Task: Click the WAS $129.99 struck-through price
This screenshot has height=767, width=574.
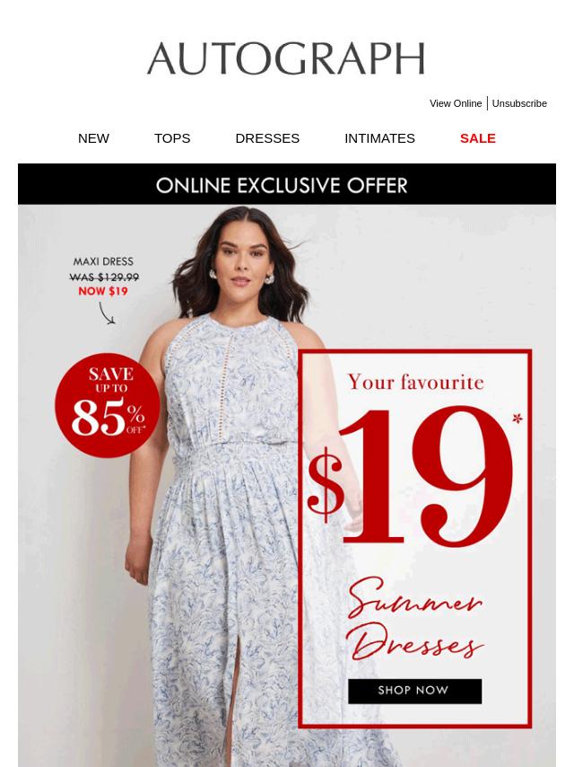Action: [x=103, y=277]
